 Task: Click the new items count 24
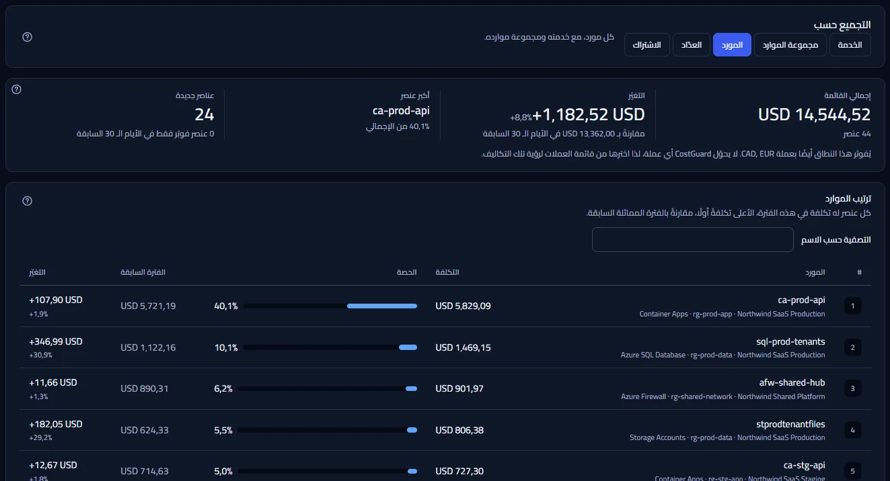click(x=205, y=114)
